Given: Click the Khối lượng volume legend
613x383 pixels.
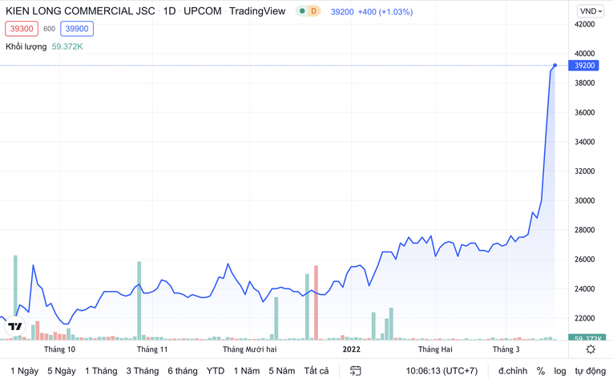Looking at the screenshot, I should [26, 46].
